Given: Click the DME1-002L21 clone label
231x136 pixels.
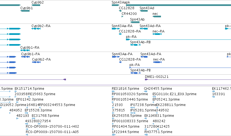Looking at the screenshot, I should (157, 77).
